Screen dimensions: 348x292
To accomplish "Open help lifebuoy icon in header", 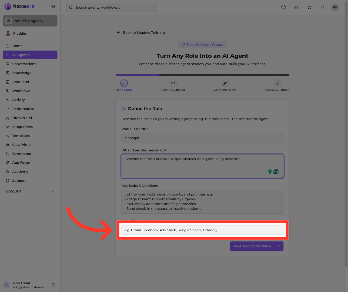I will 310,8.
